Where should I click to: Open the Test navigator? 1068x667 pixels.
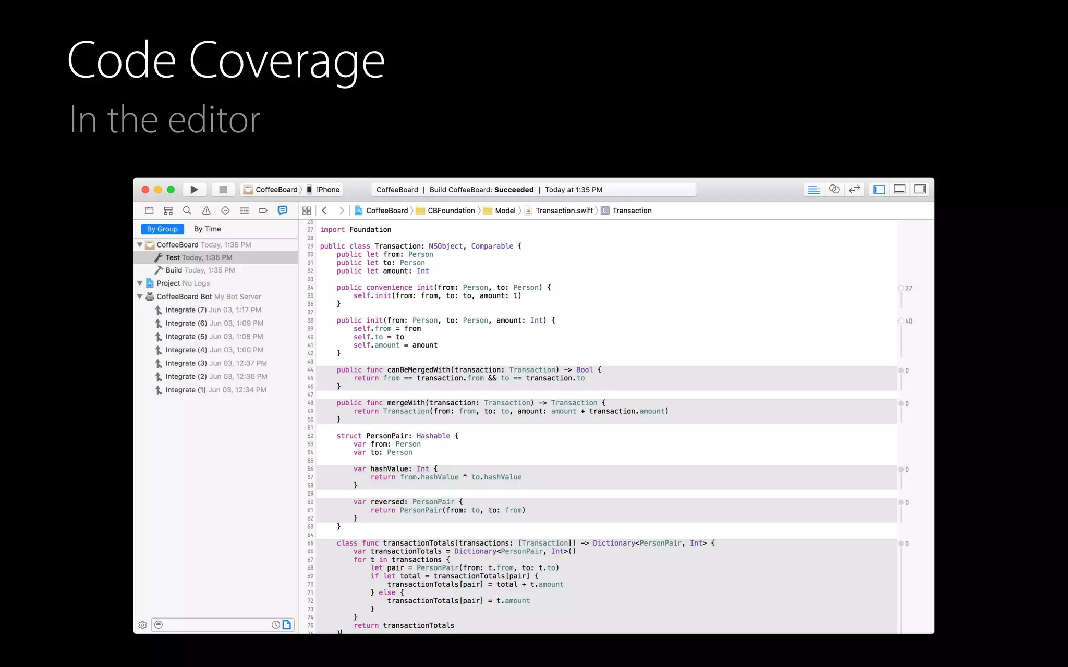coord(225,211)
